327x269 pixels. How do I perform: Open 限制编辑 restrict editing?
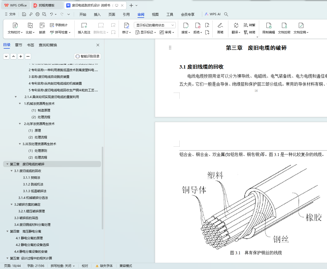pos(269,28)
